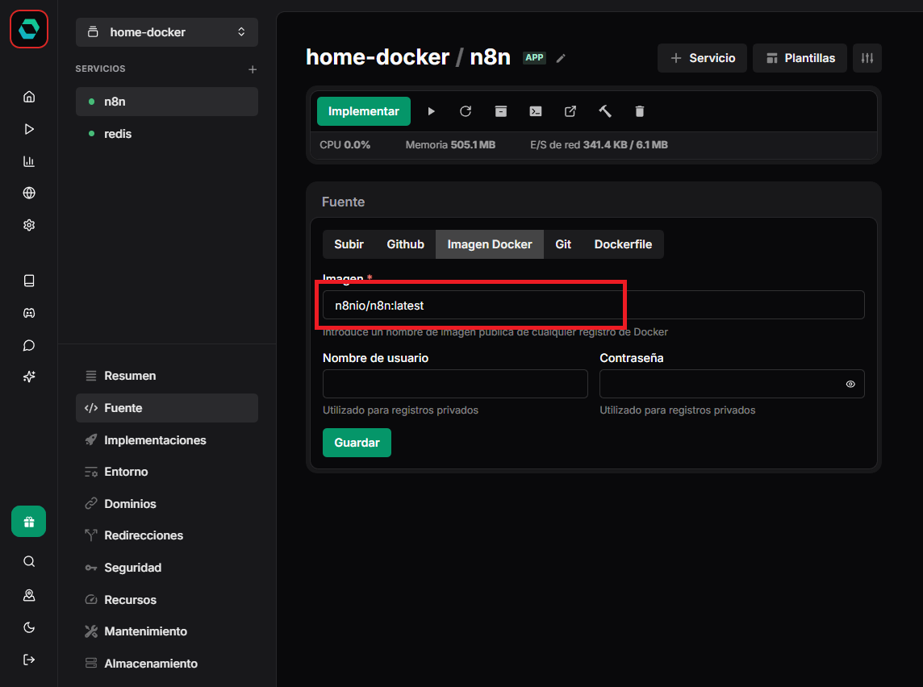The height and width of the screenshot is (687, 923).
Task: Select the Imagen Docker tab
Action: point(490,244)
